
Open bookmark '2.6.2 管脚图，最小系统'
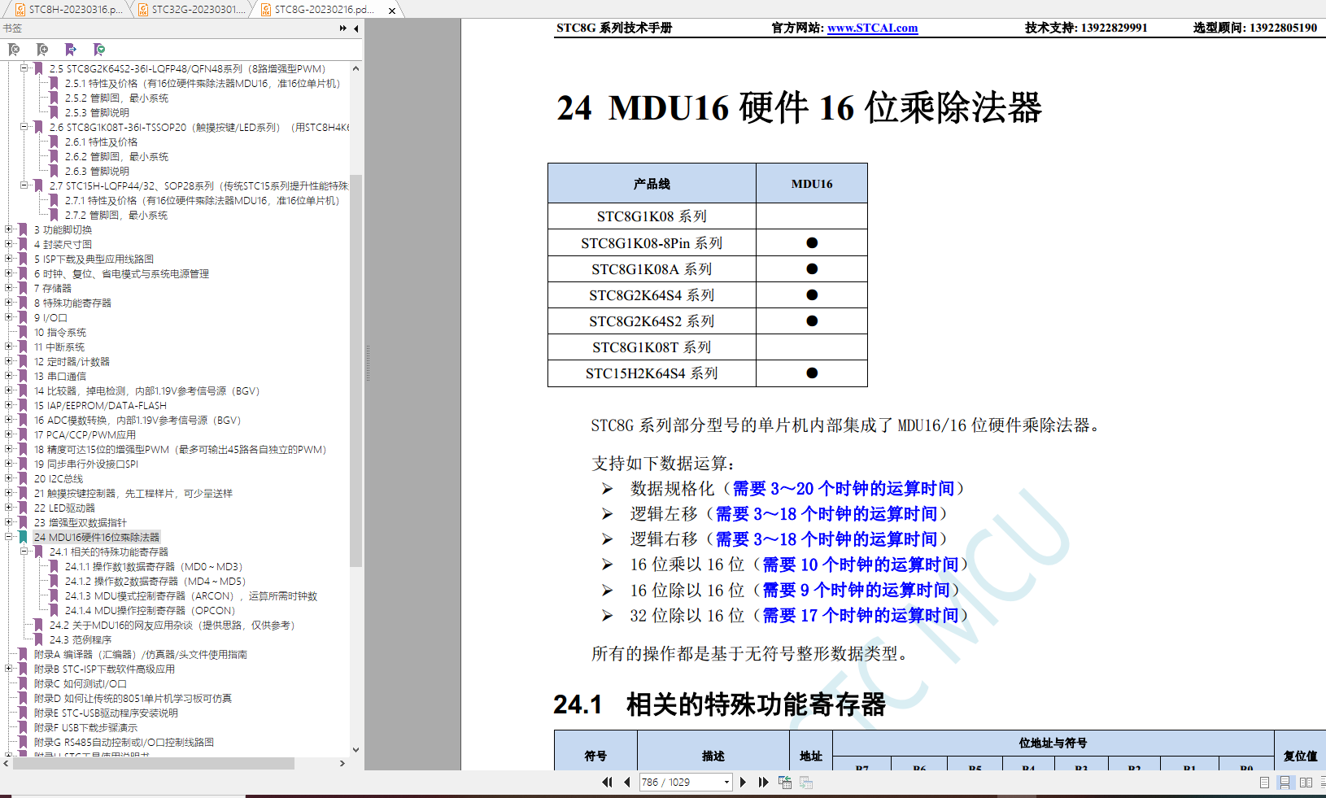click(116, 156)
